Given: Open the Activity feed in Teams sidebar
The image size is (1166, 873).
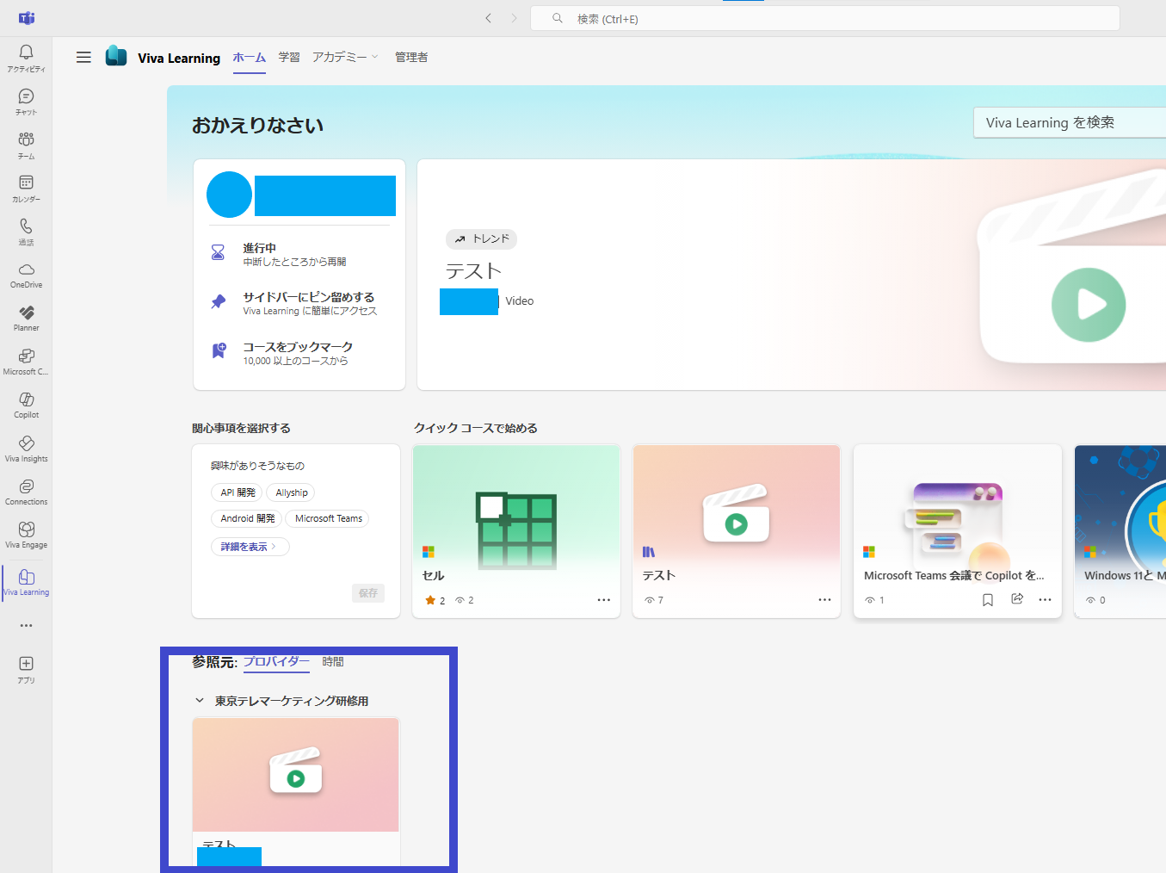Looking at the screenshot, I should (x=26, y=58).
